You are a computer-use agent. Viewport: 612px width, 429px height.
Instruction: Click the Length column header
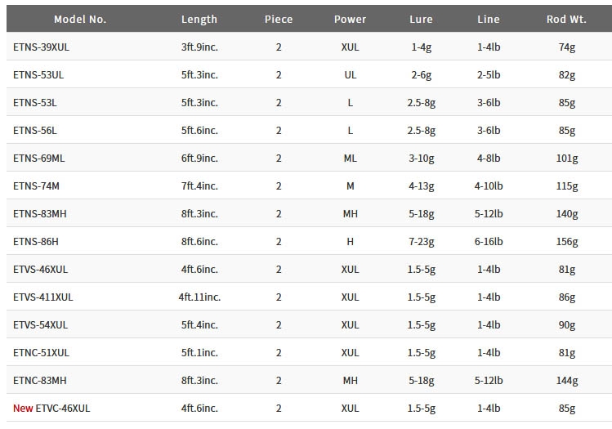click(x=199, y=19)
